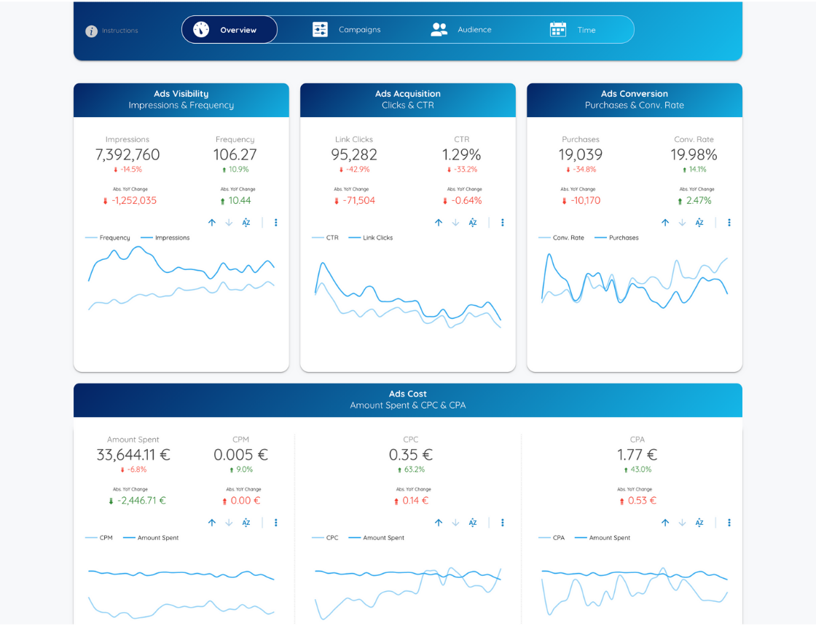
Task: Sort A-Z in Ads Acquisition chart
Action: pos(473,223)
